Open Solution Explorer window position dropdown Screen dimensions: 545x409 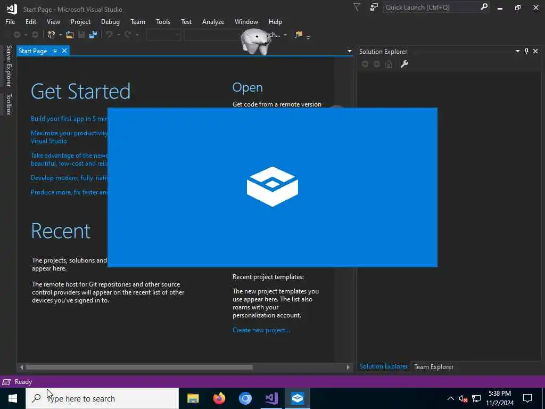click(x=517, y=51)
